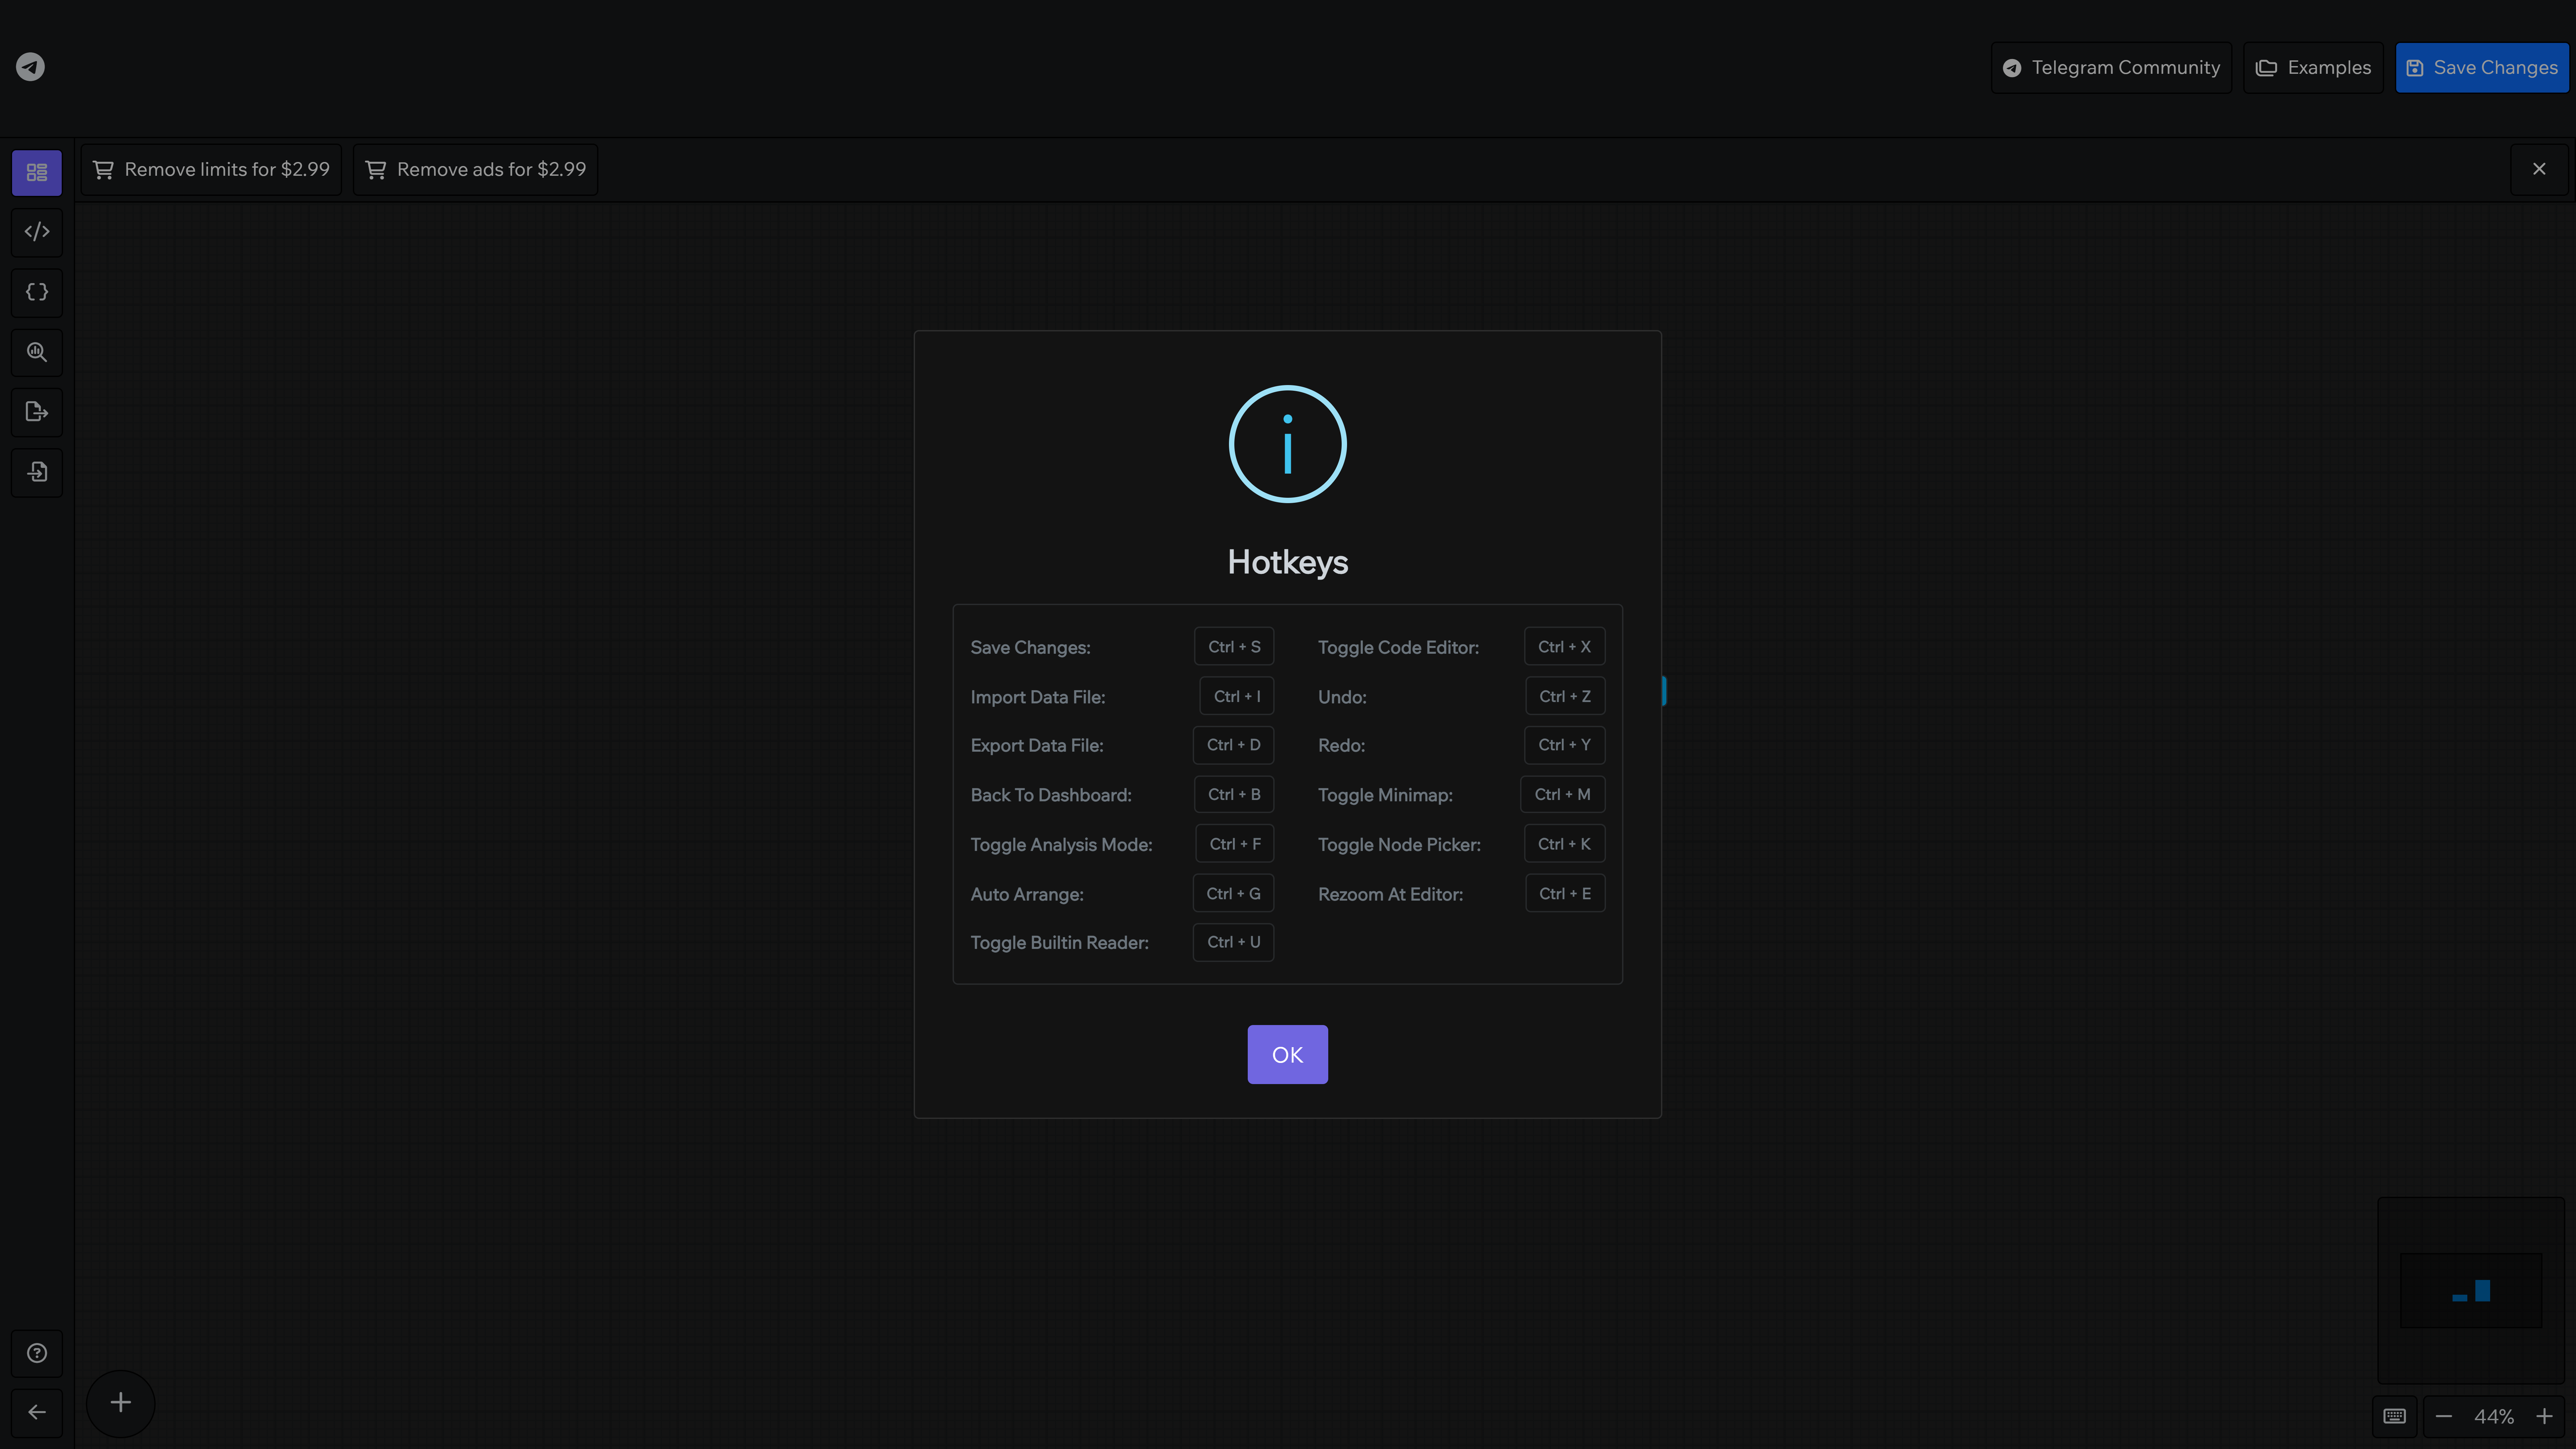Click the export data file sidebar icon

37,412
